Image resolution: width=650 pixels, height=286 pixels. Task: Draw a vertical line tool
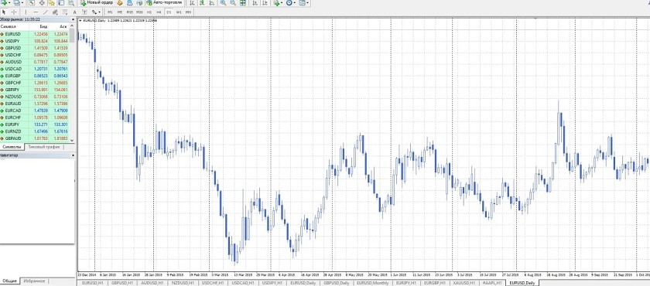pos(26,12)
